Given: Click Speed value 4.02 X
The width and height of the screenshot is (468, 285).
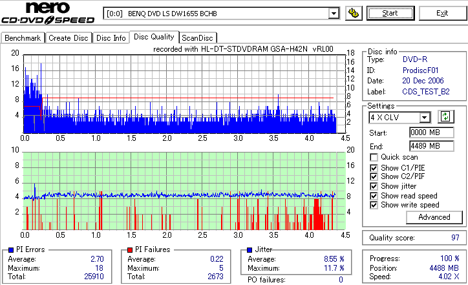Looking at the screenshot, I should 449,277.
